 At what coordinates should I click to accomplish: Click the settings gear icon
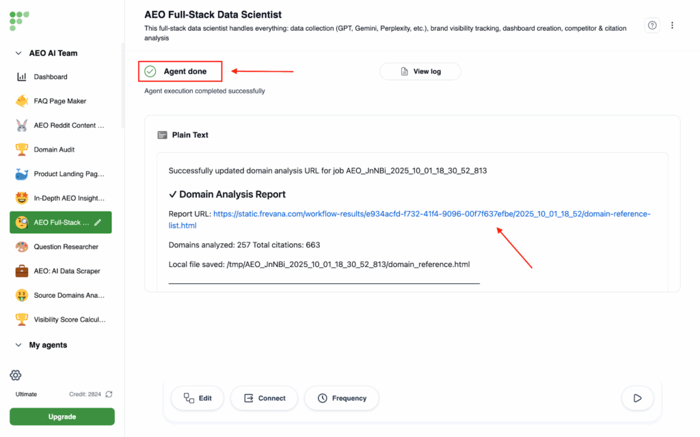click(16, 375)
